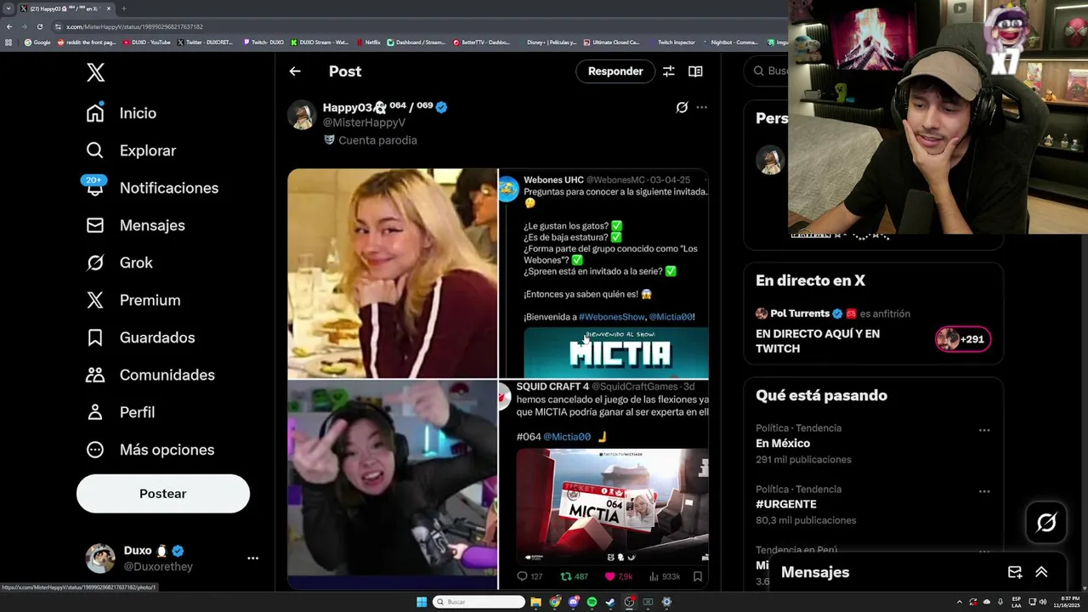Open the SQUID CRAFT 4 tweet image
The width and height of the screenshot is (1088, 612).
click(603, 484)
